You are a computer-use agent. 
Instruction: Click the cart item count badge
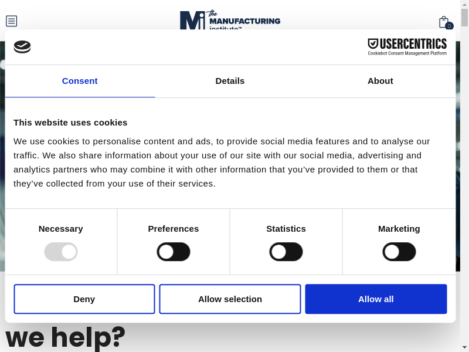point(449,26)
